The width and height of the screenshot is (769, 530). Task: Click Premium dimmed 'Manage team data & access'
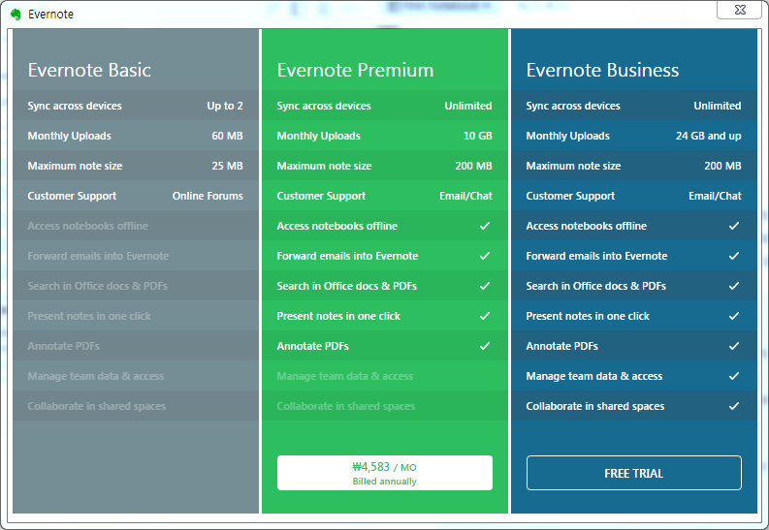pos(345,376)
